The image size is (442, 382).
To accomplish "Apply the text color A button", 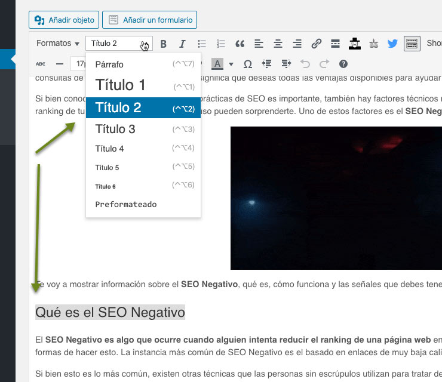I will pos(217,64).
